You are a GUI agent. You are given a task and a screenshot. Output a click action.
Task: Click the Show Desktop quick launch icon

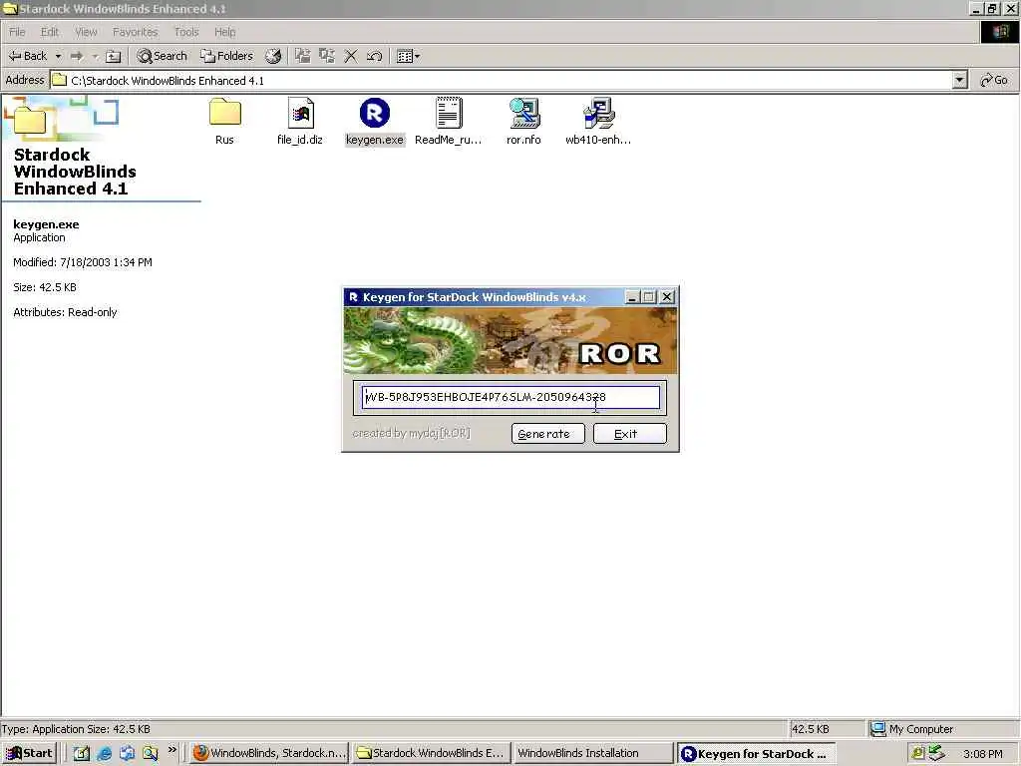click(x=81, y=753)
